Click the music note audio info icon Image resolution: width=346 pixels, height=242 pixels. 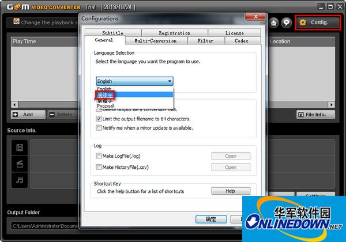coord(20,180)
